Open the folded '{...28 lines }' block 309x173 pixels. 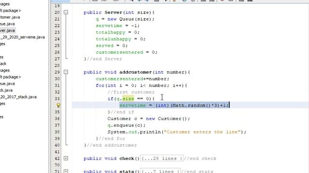point(162,159)
